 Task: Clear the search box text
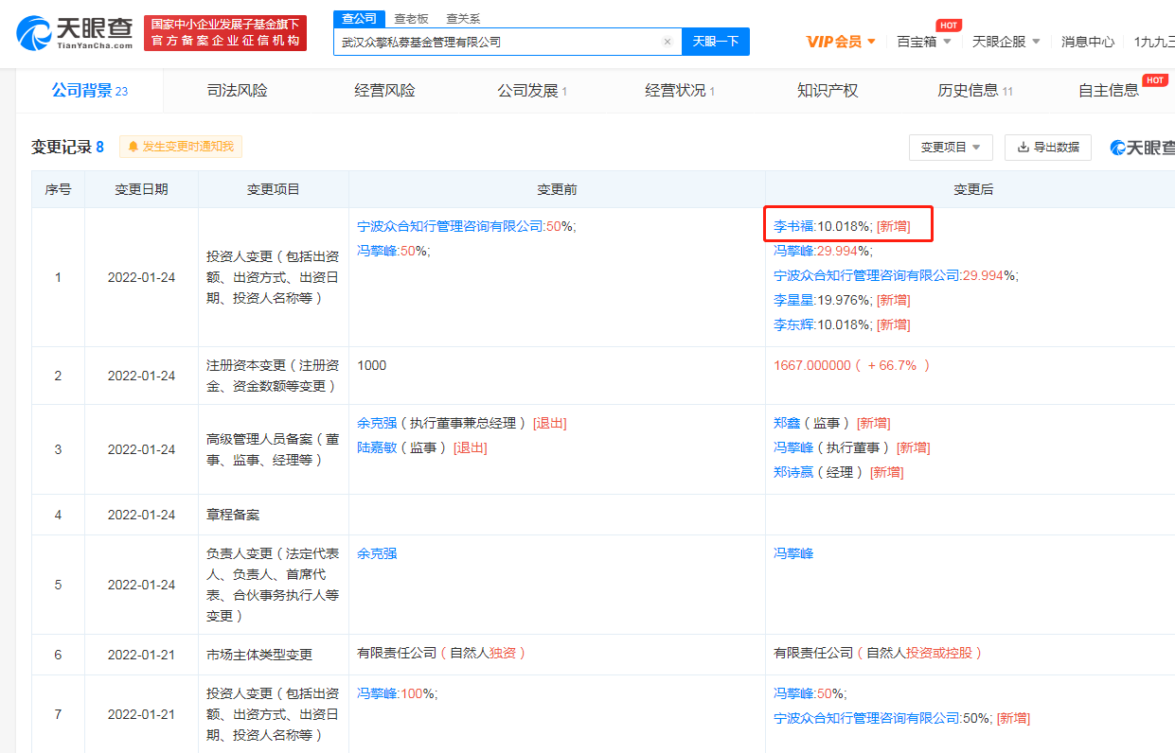[x=667, y=42]
